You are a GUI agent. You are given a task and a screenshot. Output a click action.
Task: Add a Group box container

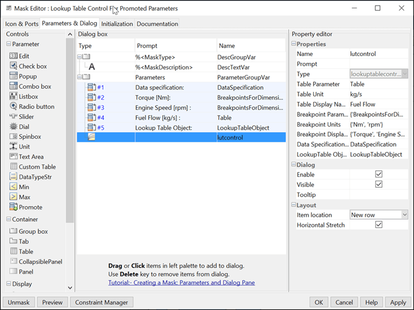[29, 231]
